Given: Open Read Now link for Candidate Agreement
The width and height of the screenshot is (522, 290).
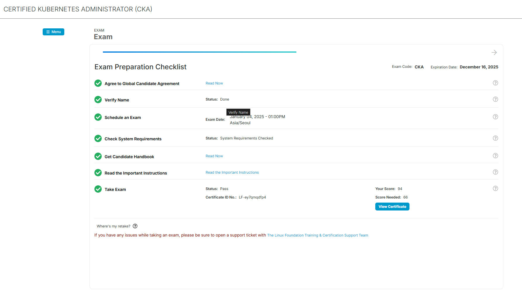Looking at the screenshot, I should pos(214,83).
